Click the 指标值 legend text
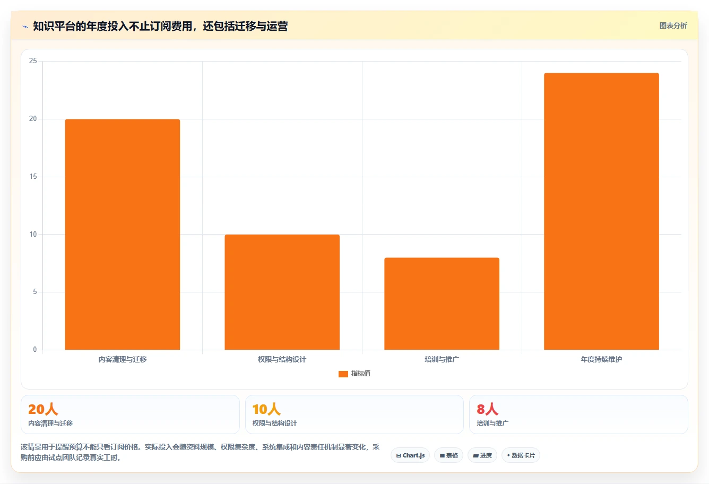709x484 pixels. point(361,374)
